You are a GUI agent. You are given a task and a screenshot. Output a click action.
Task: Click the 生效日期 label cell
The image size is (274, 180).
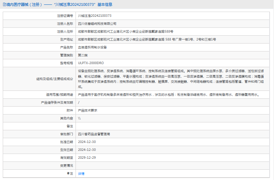39,150
